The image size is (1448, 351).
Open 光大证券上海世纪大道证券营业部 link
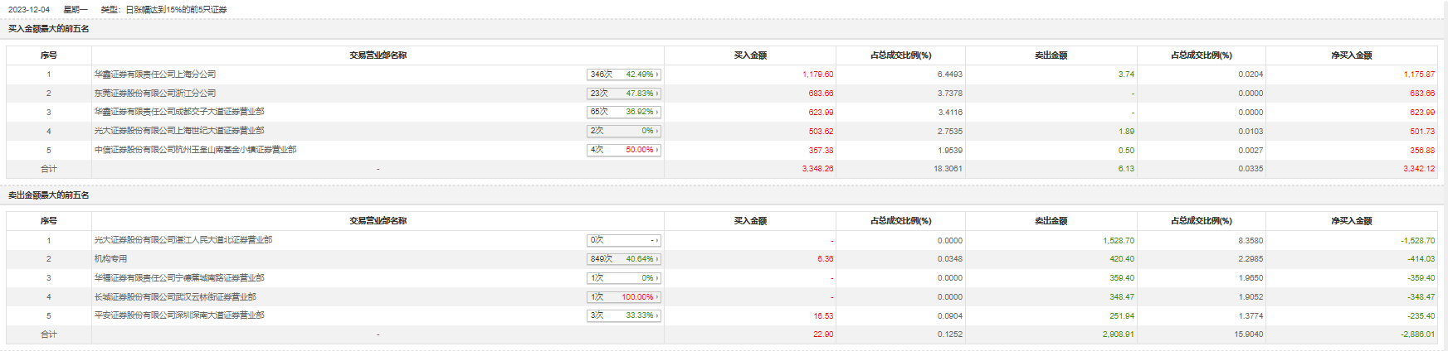coord(179,131)
